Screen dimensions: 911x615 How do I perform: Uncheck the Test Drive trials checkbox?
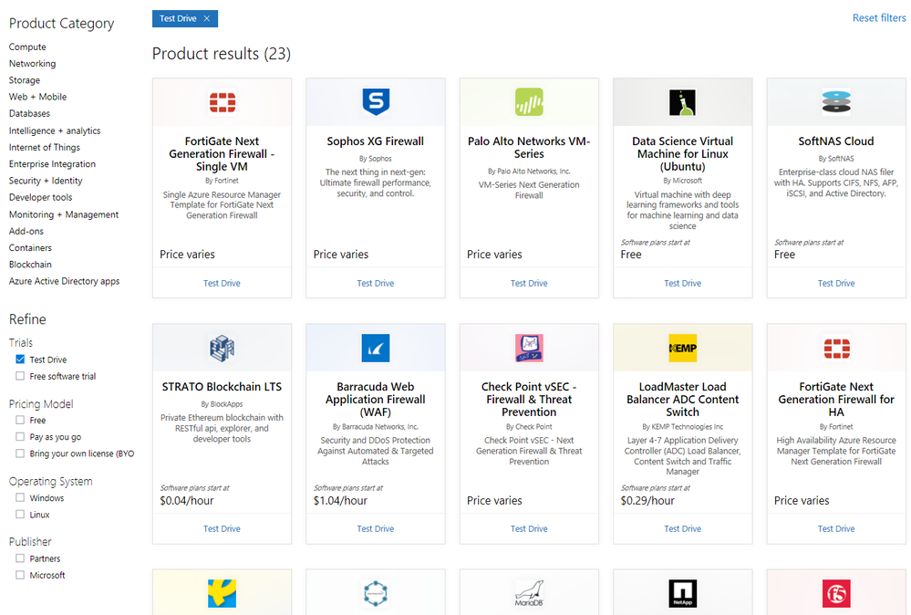pyautogui.click(x=20, y=360)
